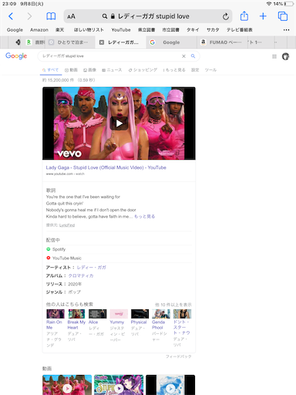This screenshot has height=395, width=296.
Task: Open the クロマティカ album link
Action: (81, 275)
